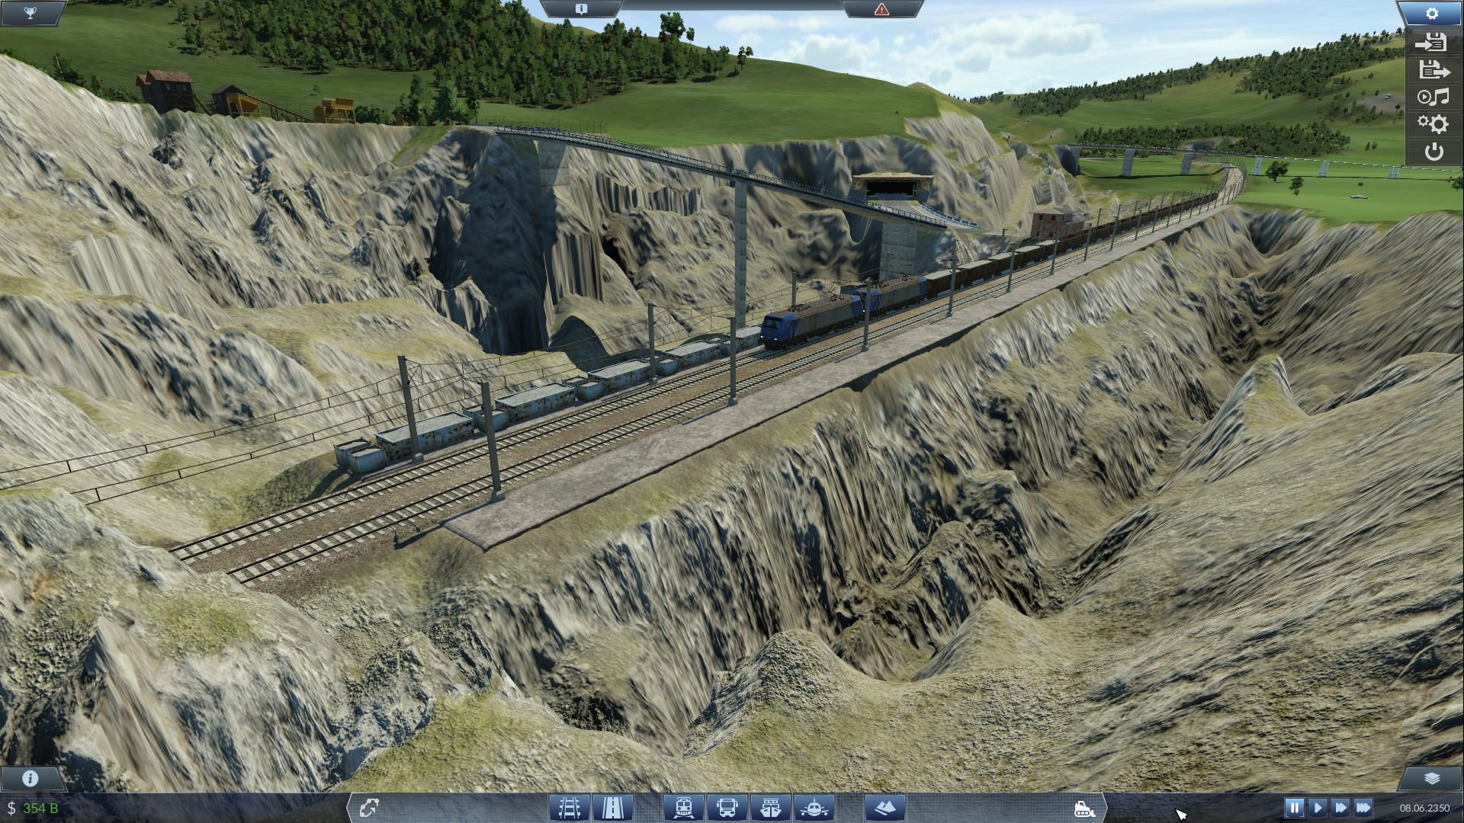The image size is (1464, 823).
Task: Click the quit power icon
Action: [x=1433, y=152]
